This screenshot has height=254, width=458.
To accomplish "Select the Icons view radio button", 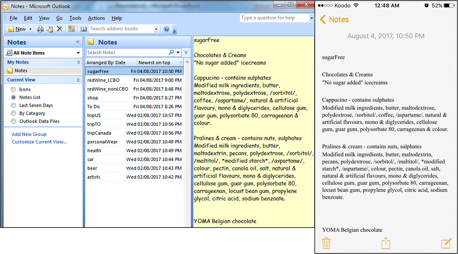I will point(13,90).
